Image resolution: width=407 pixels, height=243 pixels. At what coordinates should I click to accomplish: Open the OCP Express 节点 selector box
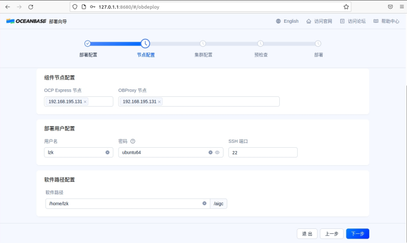(x=78, y=102)
